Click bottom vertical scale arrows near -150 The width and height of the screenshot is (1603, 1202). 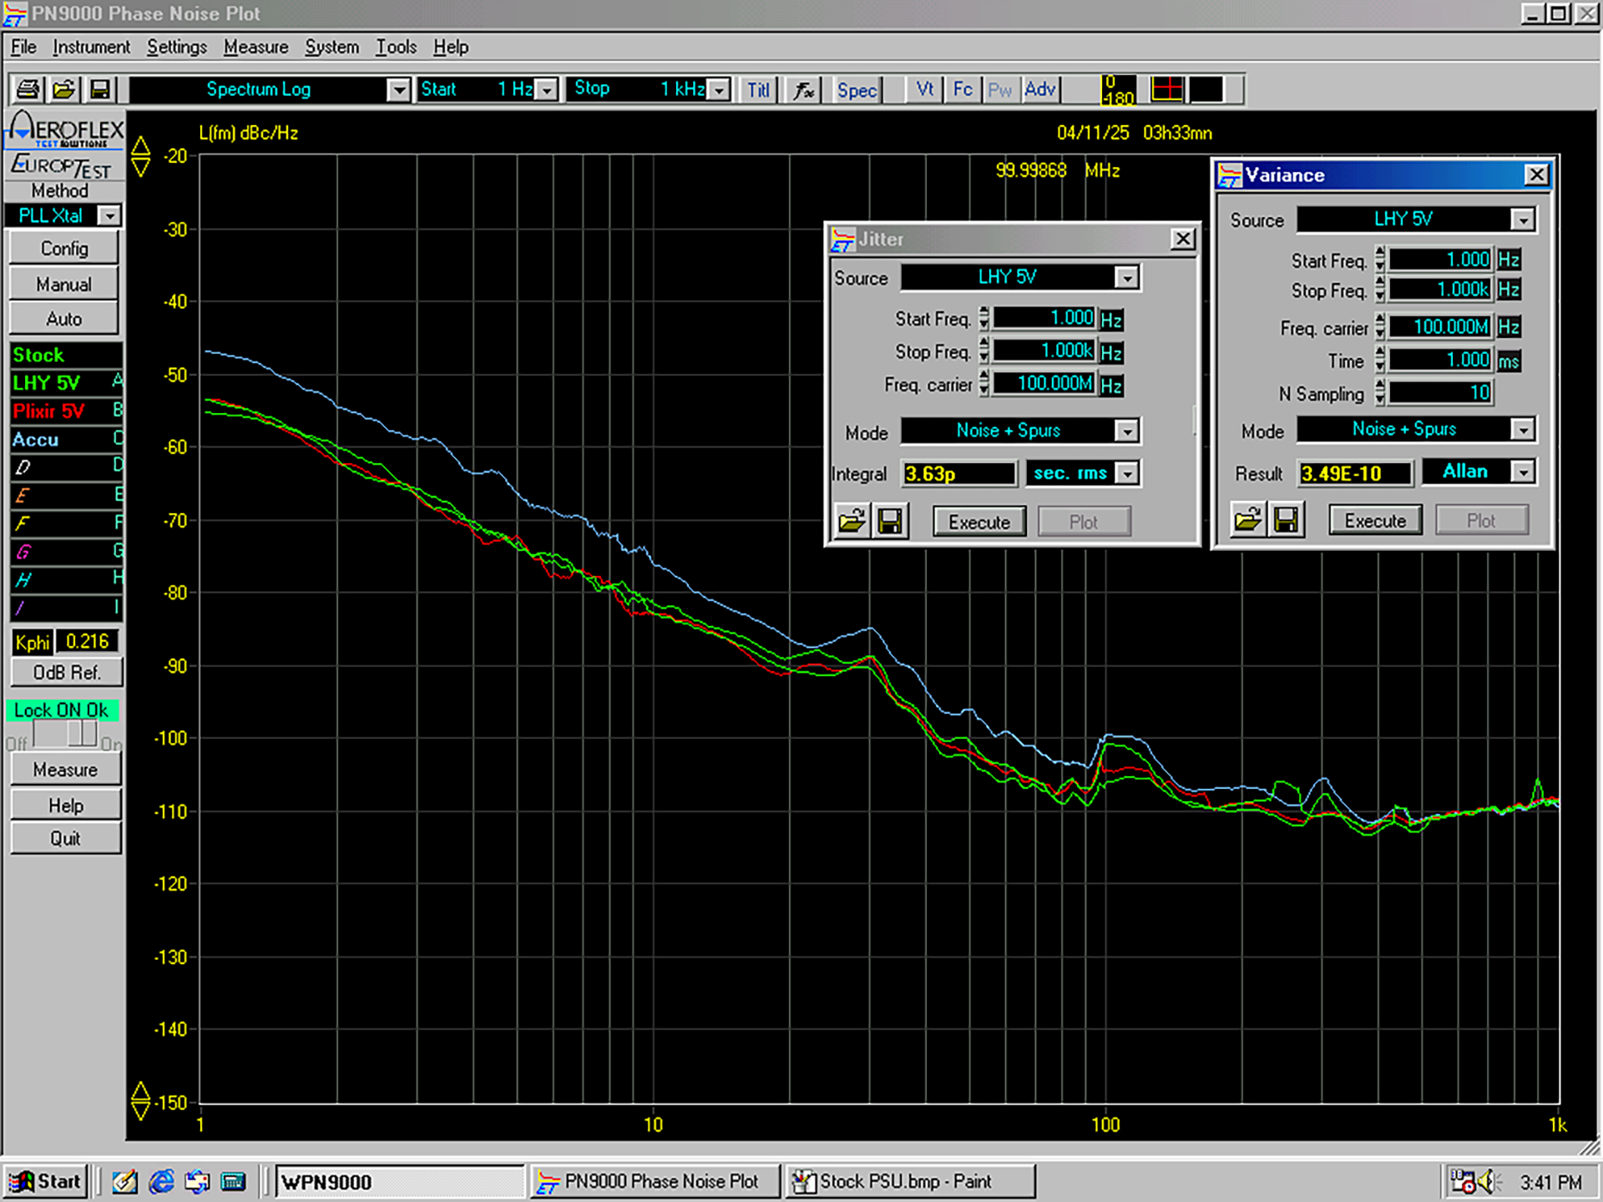tap(141, 1100)
